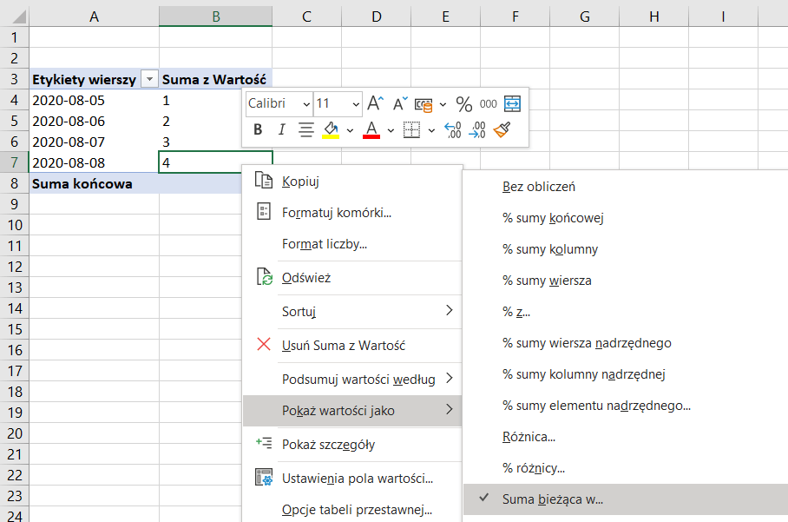The image size is (788, 522).
Task: Open the 'Etykiety wierszy' filter dropdown
Action: pos(149,79)
